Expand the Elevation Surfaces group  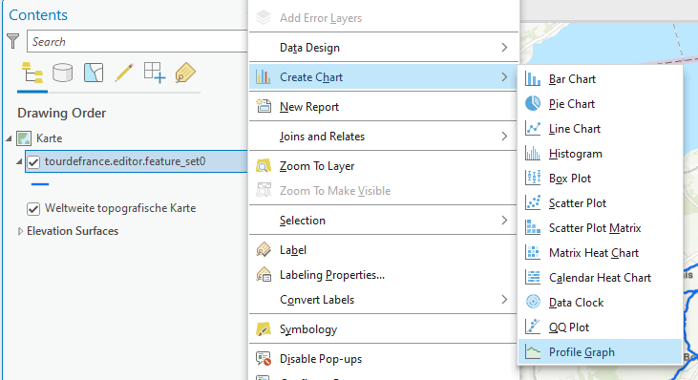point(20,231)
